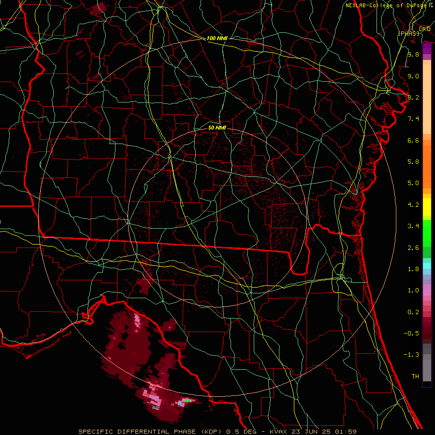Click the 5.0 scale value
Screen dimensions: 435x435
[413, 183]
